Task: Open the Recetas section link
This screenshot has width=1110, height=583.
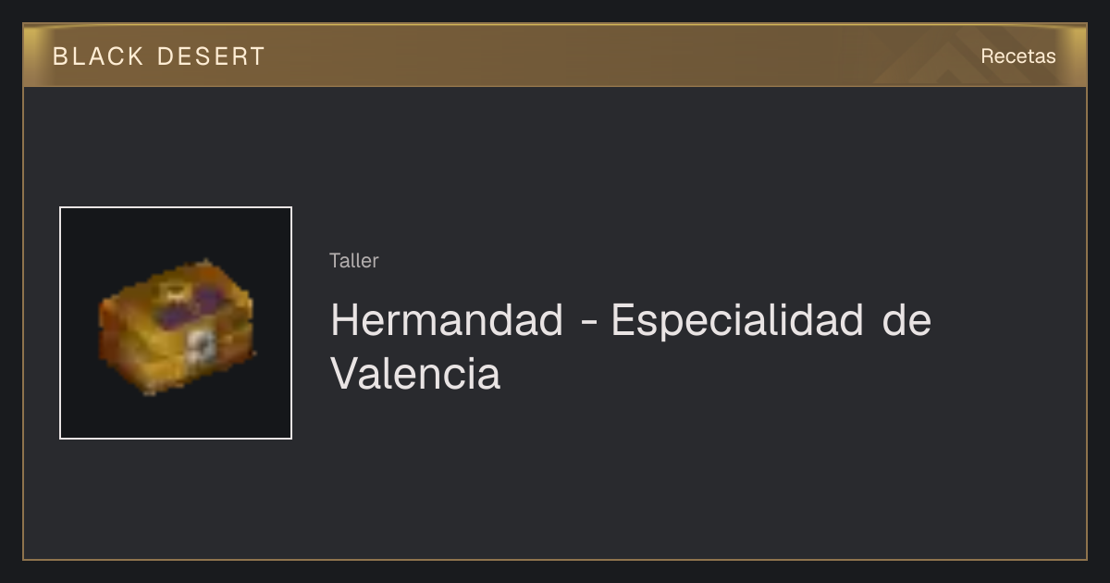Action: tap(1017, 56)
